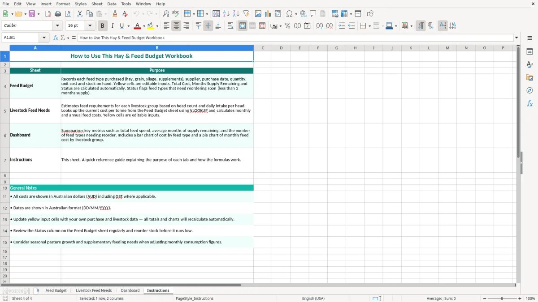The width and height of the screenshot is (538, 302).
Task: Expand the formula bar
Action: pos(516,38)
